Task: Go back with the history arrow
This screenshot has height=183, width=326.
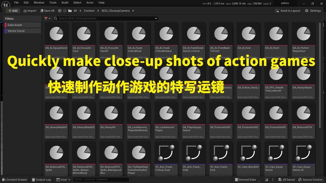Action: click(60, 11)
